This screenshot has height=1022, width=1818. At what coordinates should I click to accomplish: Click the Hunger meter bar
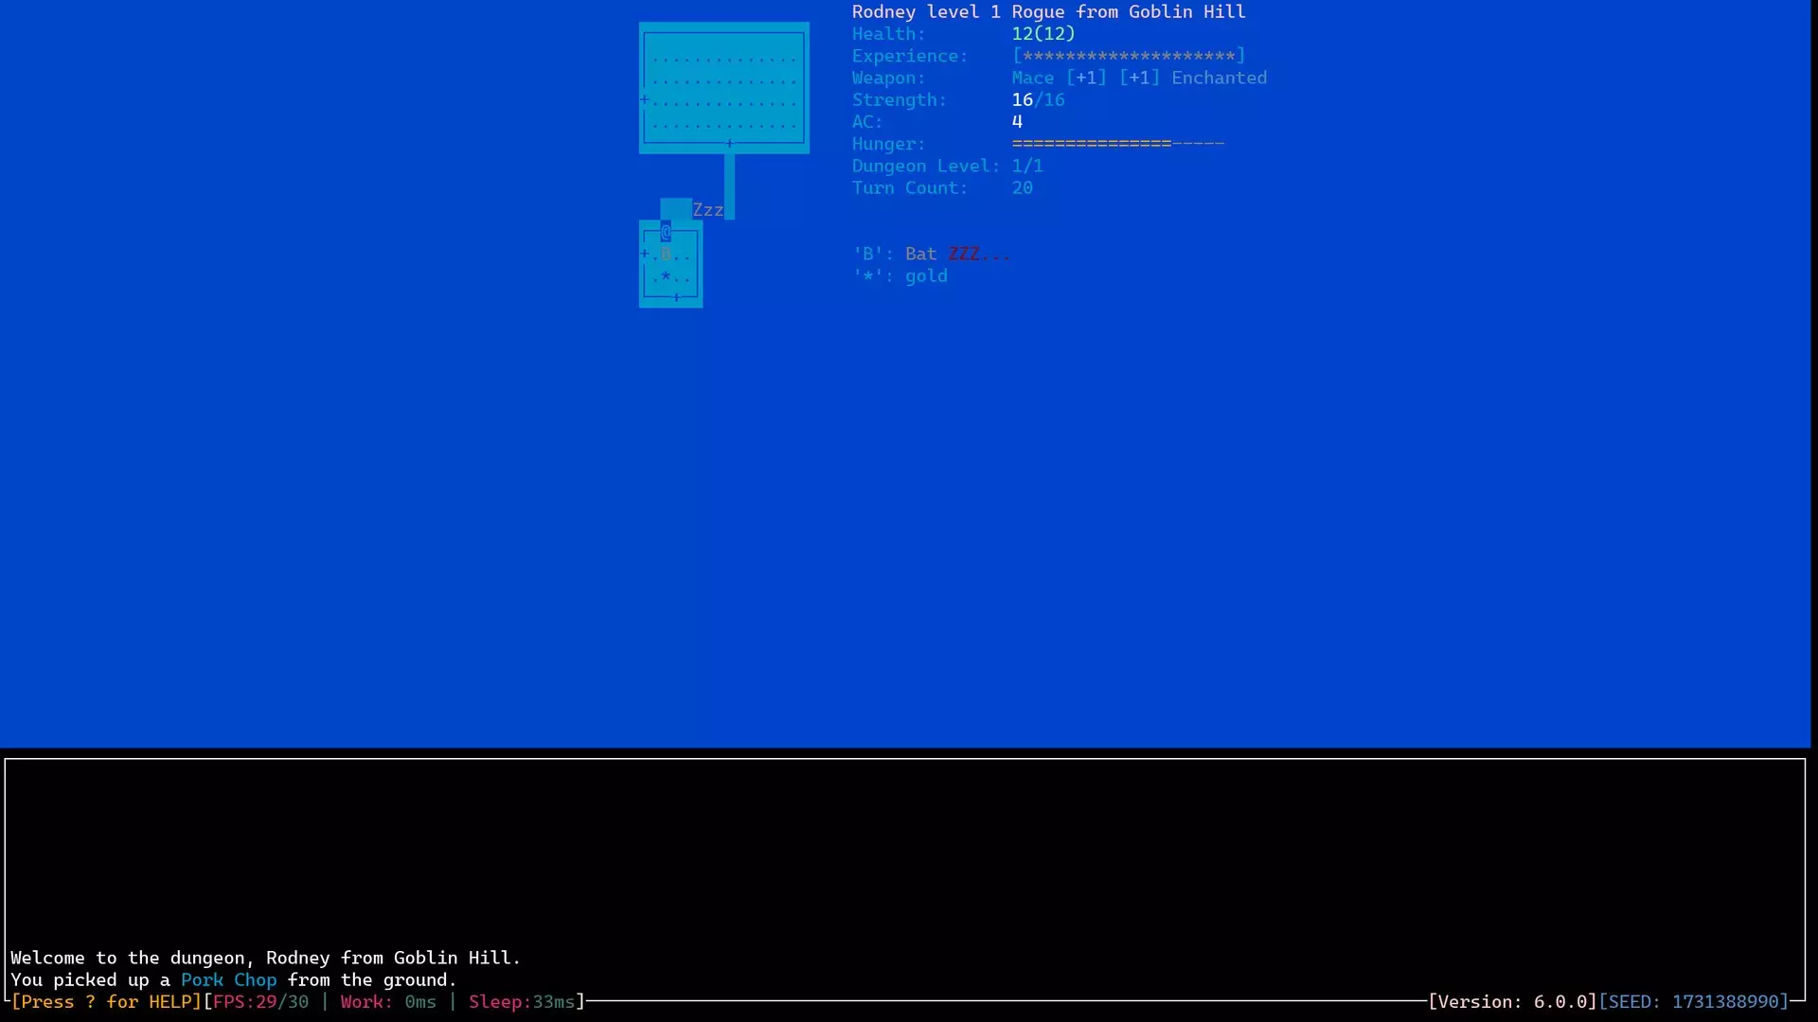pyautogui.click(x=1117, y=144)
